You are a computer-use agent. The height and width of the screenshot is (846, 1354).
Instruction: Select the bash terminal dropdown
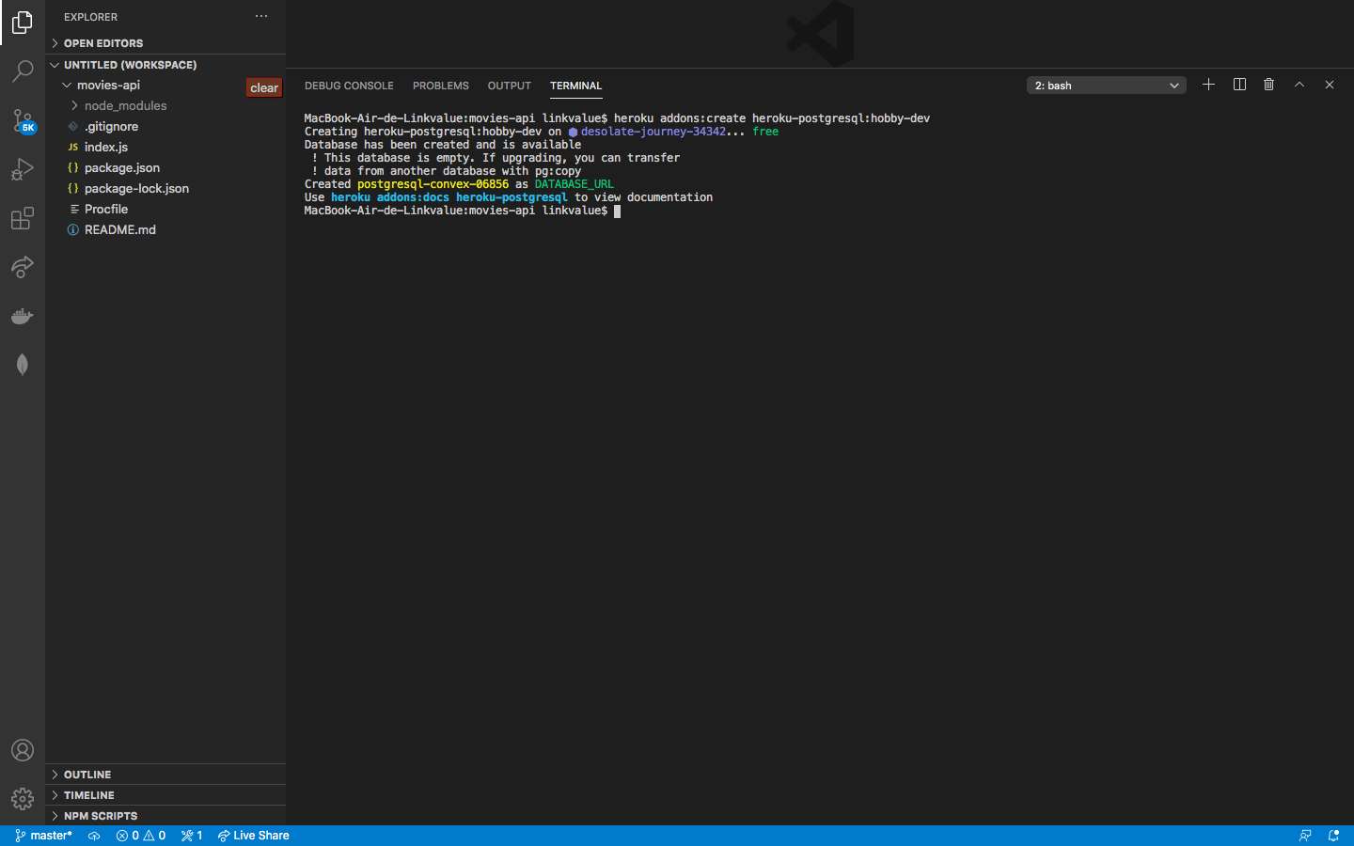[1107, 86]
